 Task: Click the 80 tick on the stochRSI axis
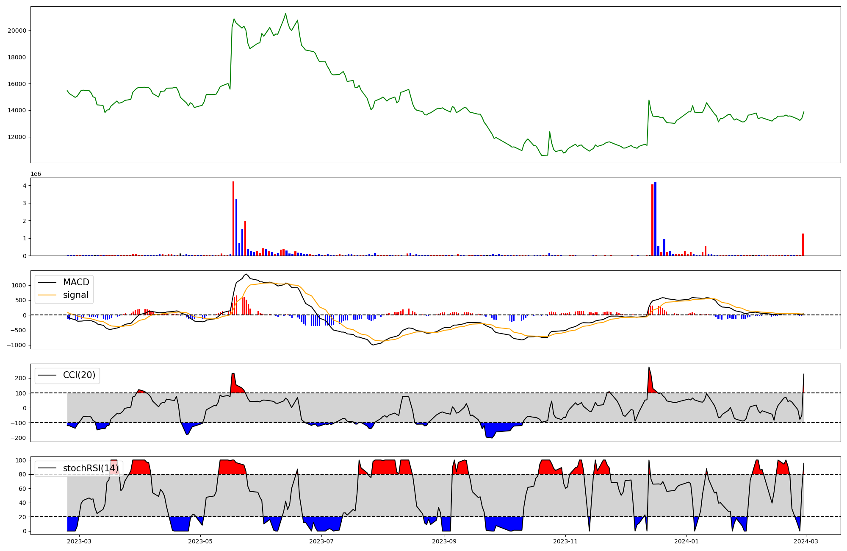(x=23, y=474)
